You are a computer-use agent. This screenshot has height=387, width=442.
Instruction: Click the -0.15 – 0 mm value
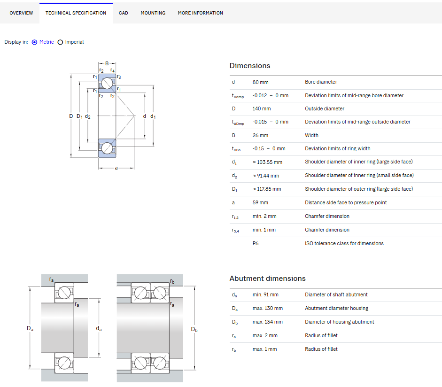pyautogui.click(x=269, y=148)
